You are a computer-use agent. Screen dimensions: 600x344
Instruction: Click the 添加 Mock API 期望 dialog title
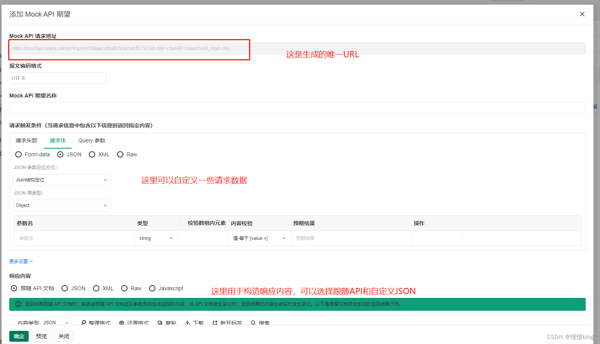click(x=40, y=14)
